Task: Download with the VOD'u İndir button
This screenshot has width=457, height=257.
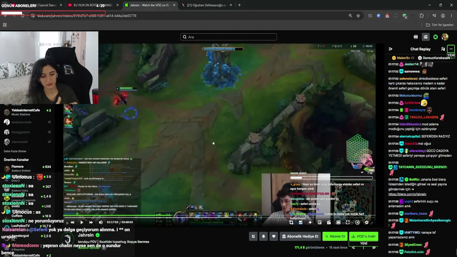Action: 363,236
